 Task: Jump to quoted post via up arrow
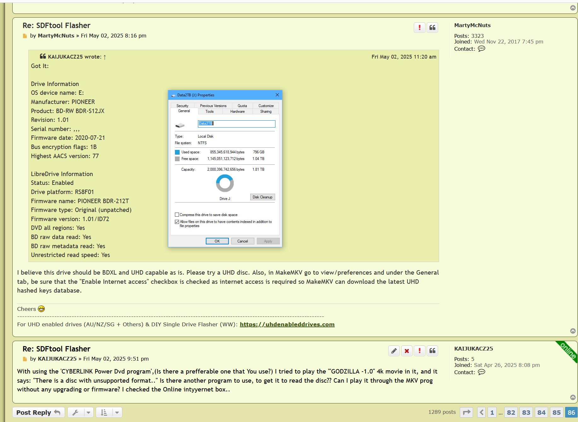105,57
